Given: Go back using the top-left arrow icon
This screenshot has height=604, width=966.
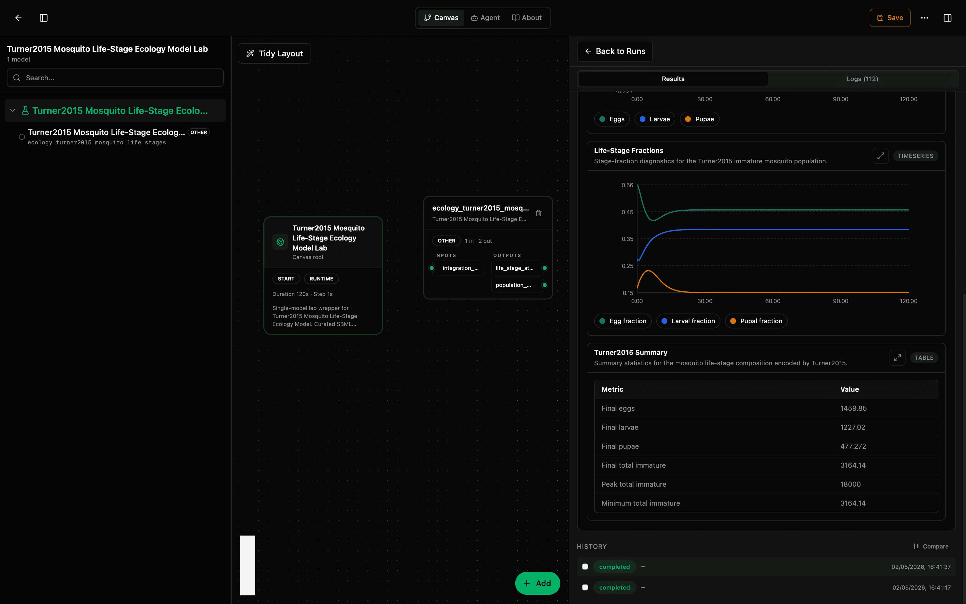Looking at the screenshot, I should 18,18.
